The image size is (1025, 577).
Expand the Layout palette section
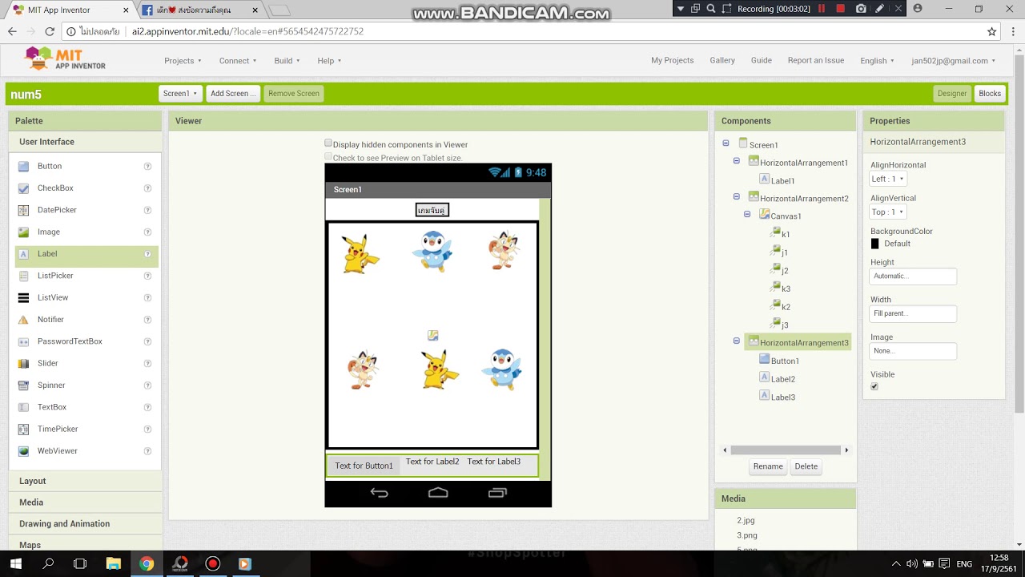pyautogui.click(x=85, y=481)
